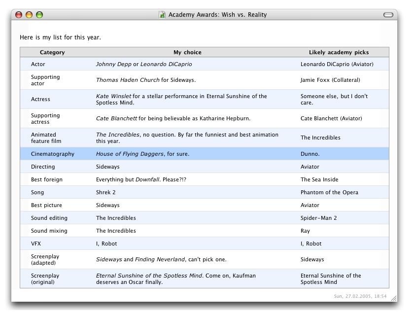415x316 pixels.
Task: Click 'Leonardo DiCaprio (Aviator)' cell
Action: click(337, 64)
